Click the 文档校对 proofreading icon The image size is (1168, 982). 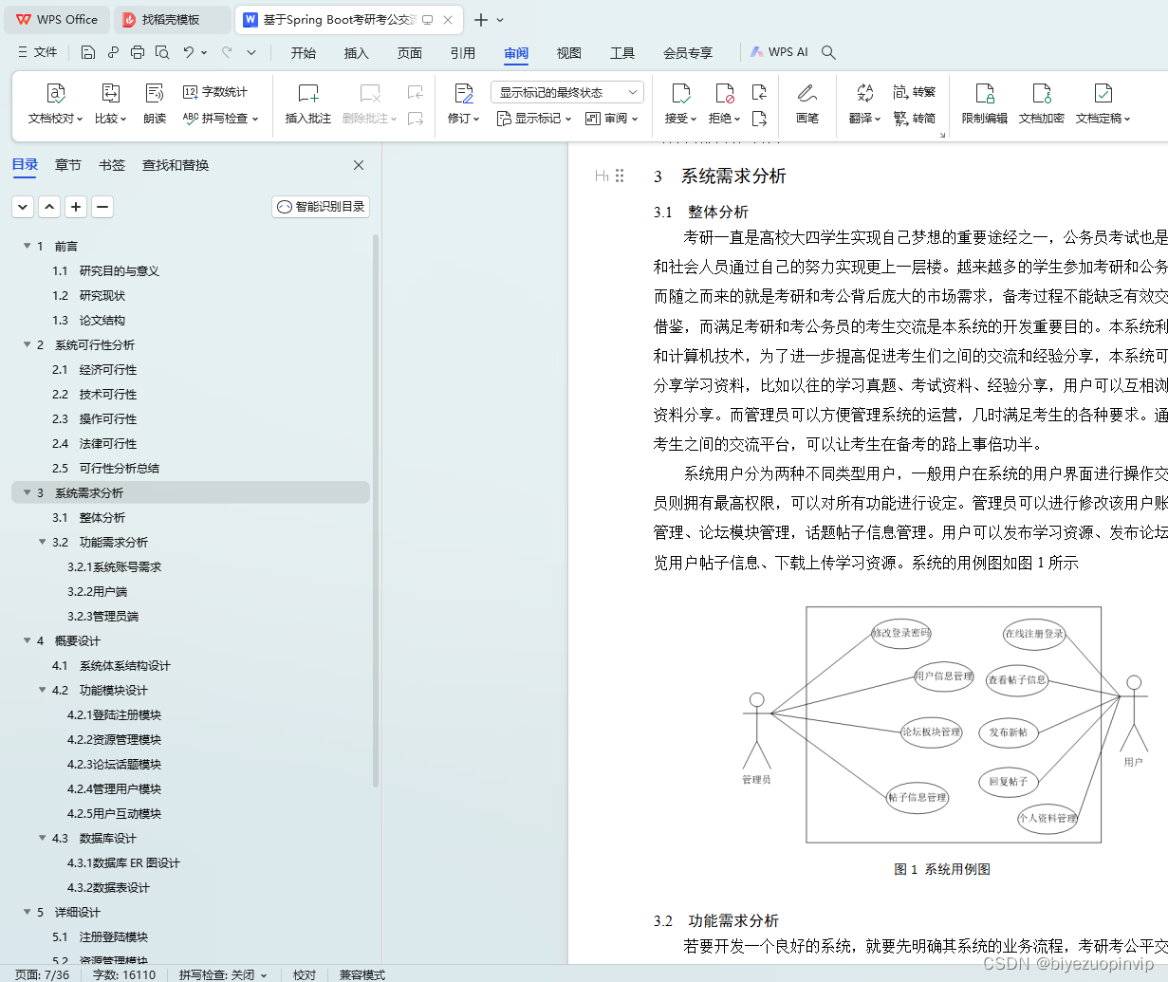[55, 93]
